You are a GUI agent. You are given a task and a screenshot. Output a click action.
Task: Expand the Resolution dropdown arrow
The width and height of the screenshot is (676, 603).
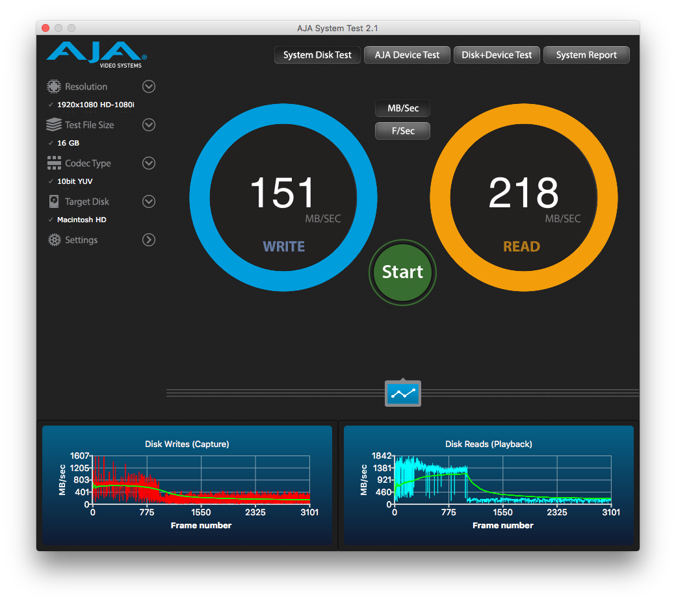[x=149, y=86]
